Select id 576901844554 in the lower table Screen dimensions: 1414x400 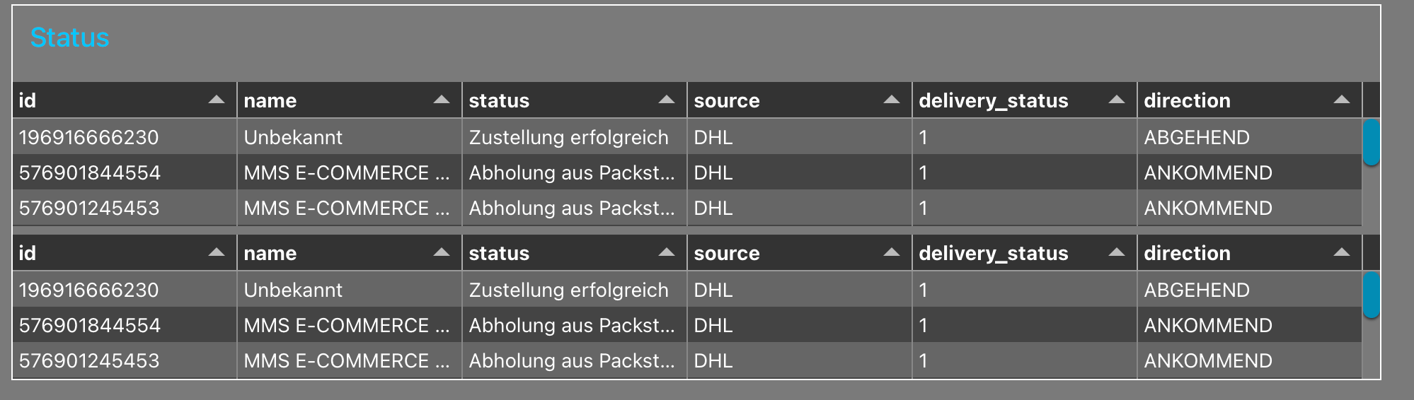(x=90, y=325)
